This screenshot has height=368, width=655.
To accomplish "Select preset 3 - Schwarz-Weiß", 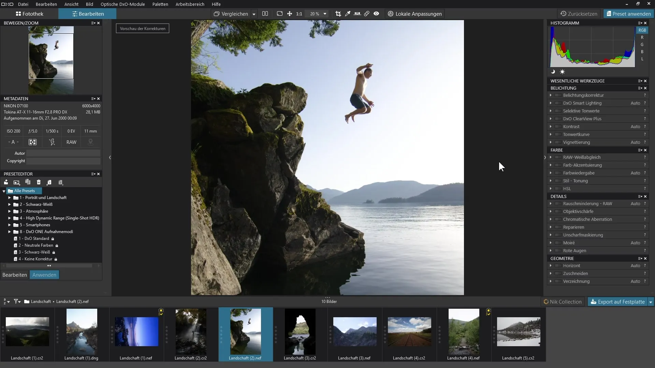I will pyautogui.click(x=34, y=252).
